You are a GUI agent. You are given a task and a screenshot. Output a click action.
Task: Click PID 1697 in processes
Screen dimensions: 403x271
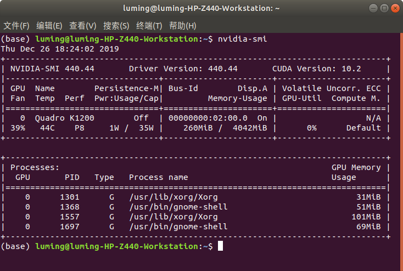(69, 227)
